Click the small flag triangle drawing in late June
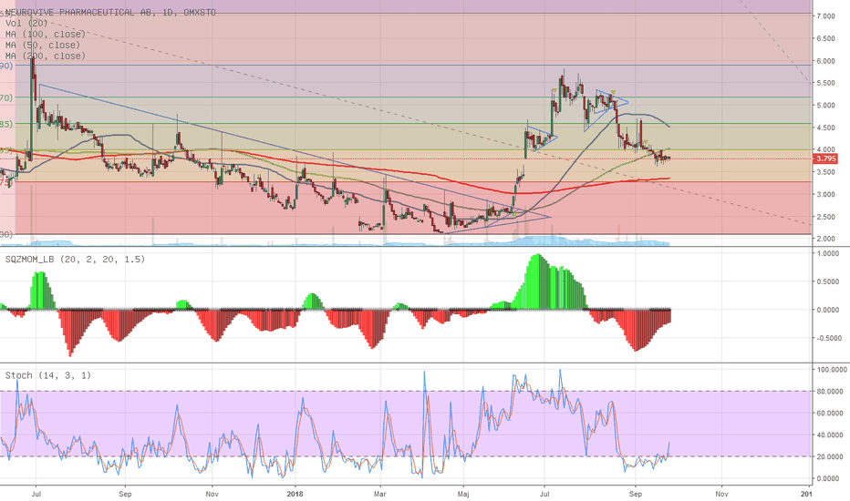Screen dimensions: 850x501 [543, 138]
